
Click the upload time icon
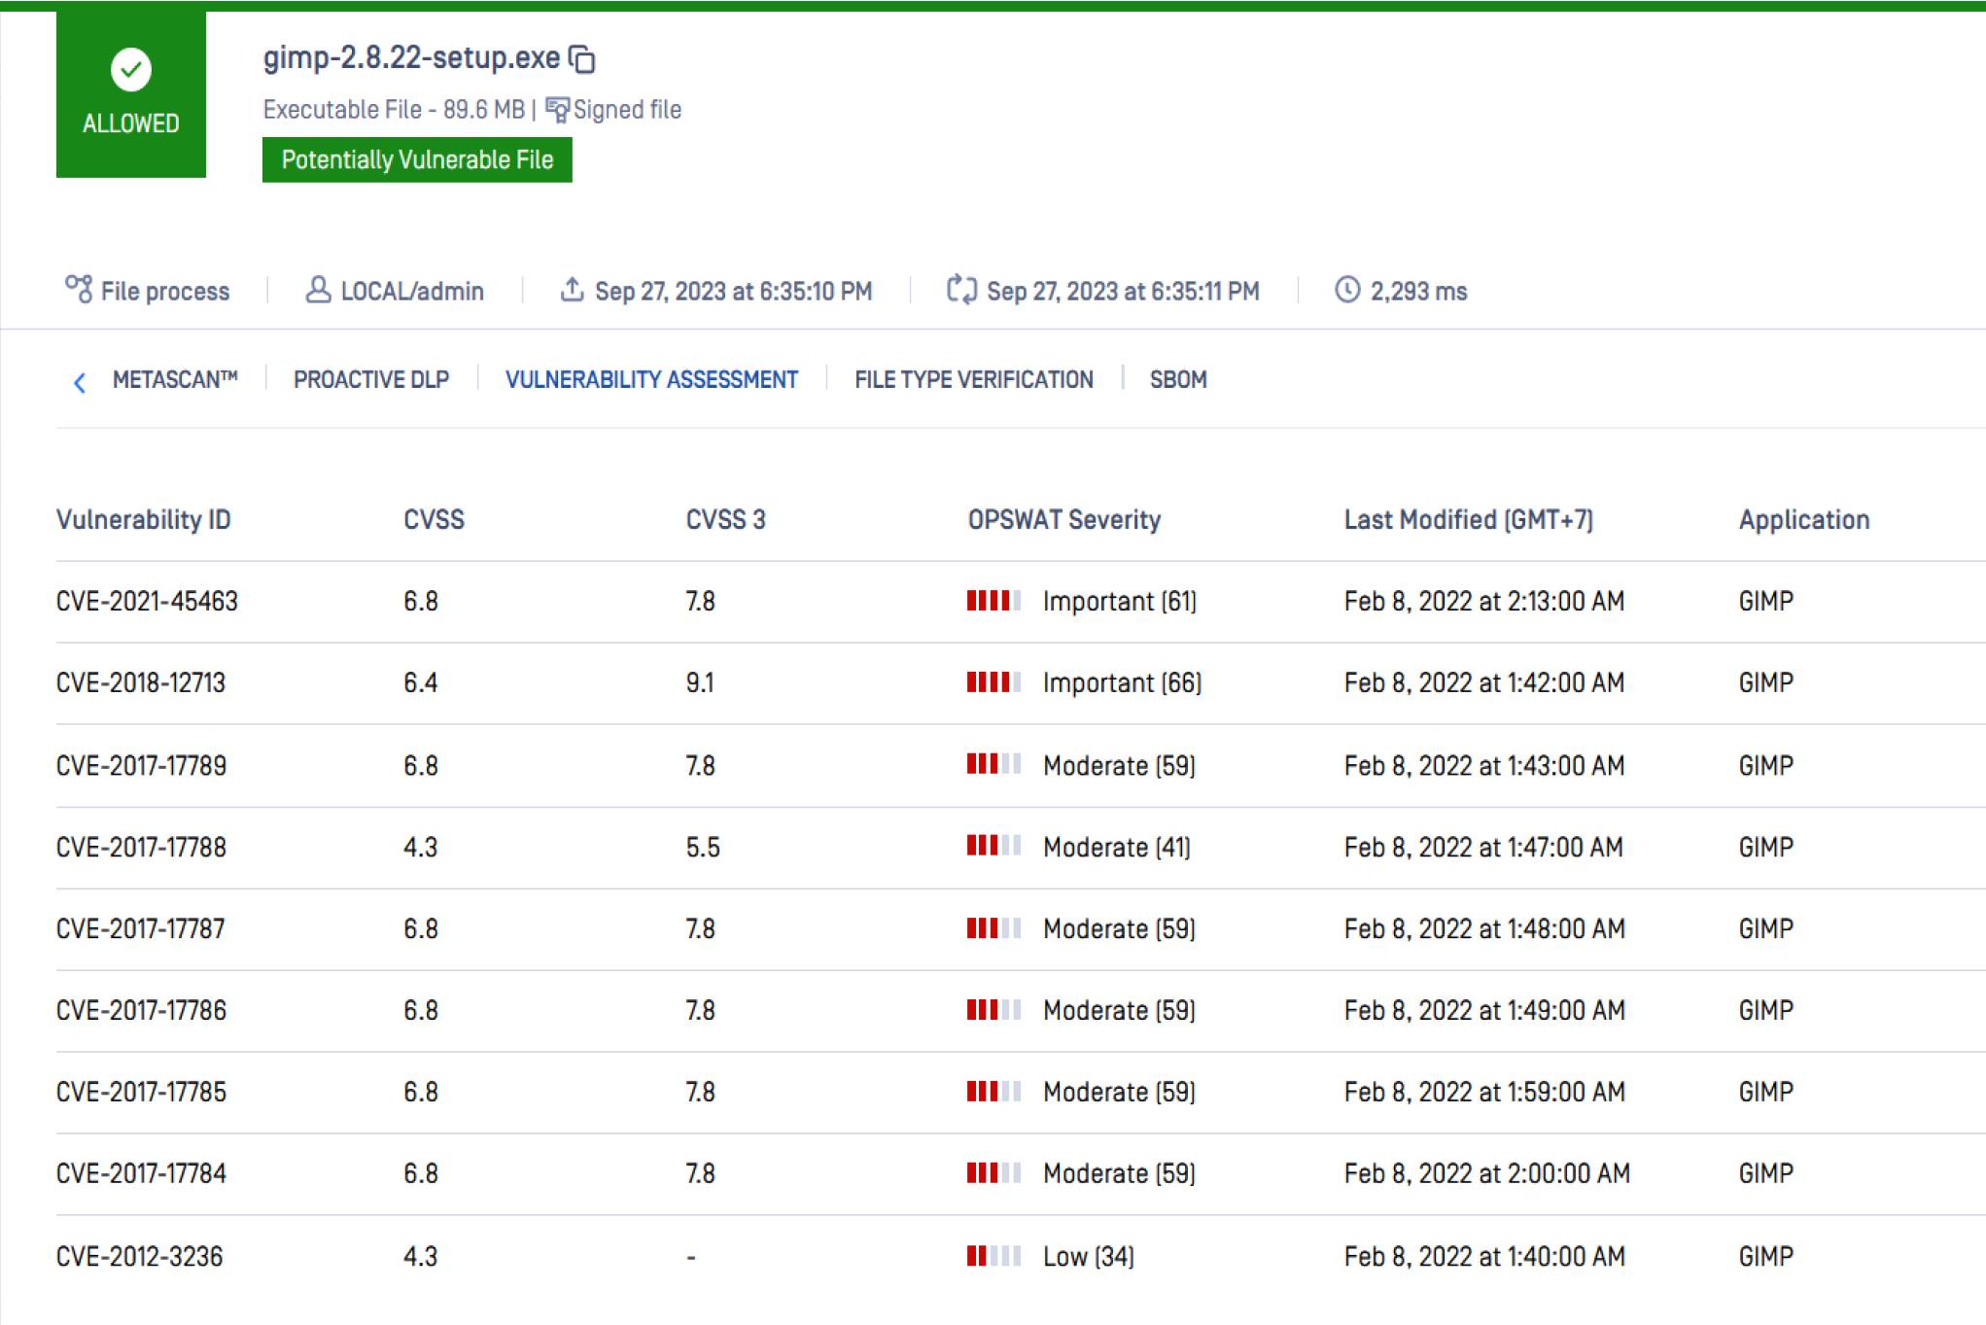pos(573,290)
